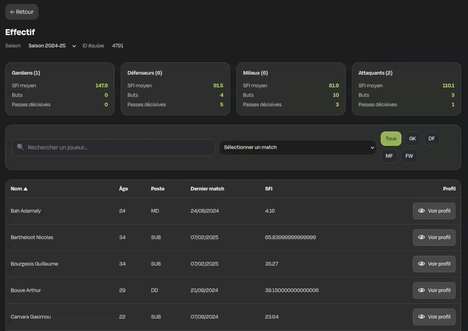Go back with the Retour button

coord(22,12)
